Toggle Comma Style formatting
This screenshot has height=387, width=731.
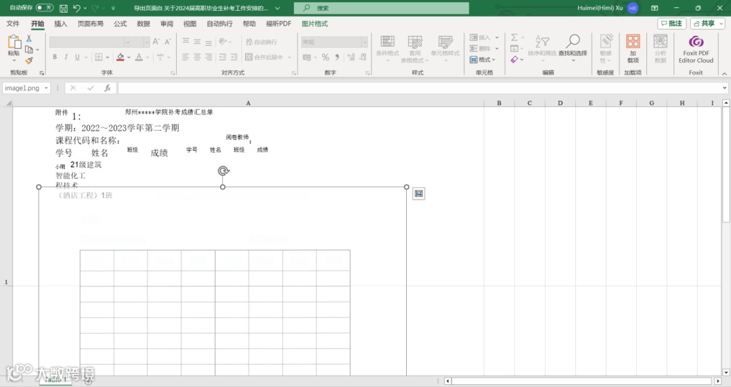pyautogui.click(x=337, y=58)
